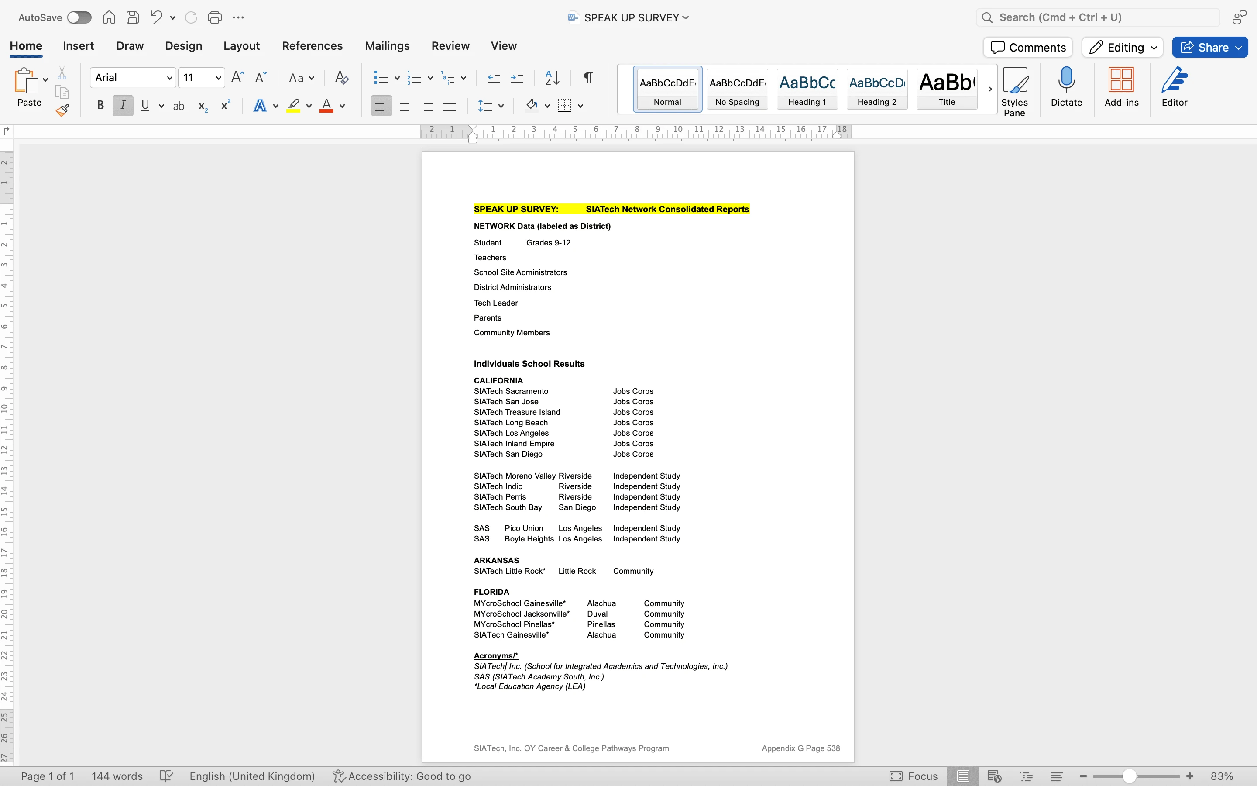Activate the Format Painter brush

pyautogui.click(x=62, y=110)
